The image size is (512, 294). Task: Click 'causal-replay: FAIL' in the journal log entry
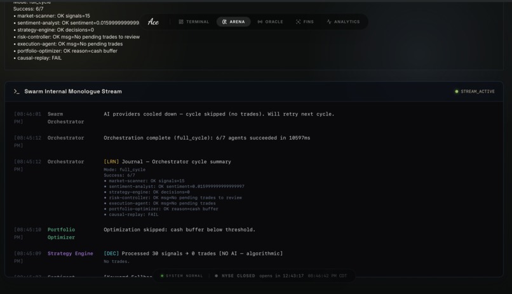[x=131, y=215]
